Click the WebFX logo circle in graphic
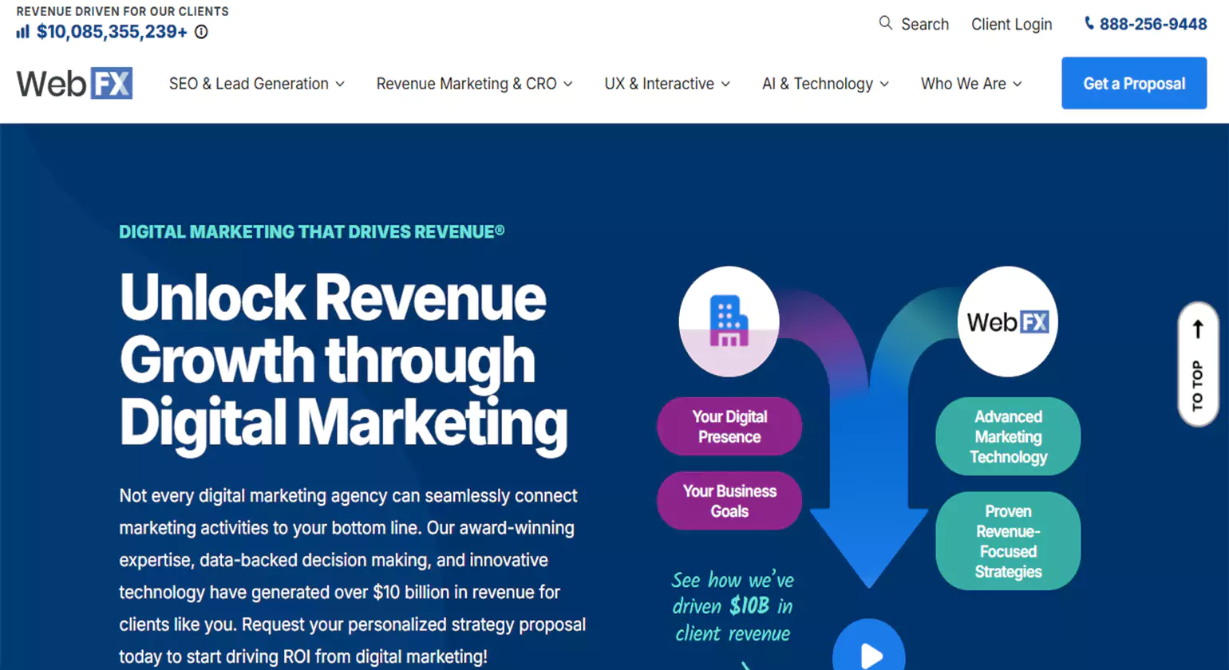This screenshot has height=670, width=1229. (1007, 321)
